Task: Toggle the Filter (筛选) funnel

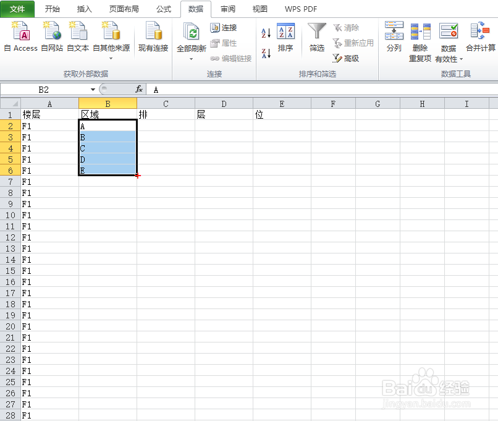Action: [x=316, y=31]
